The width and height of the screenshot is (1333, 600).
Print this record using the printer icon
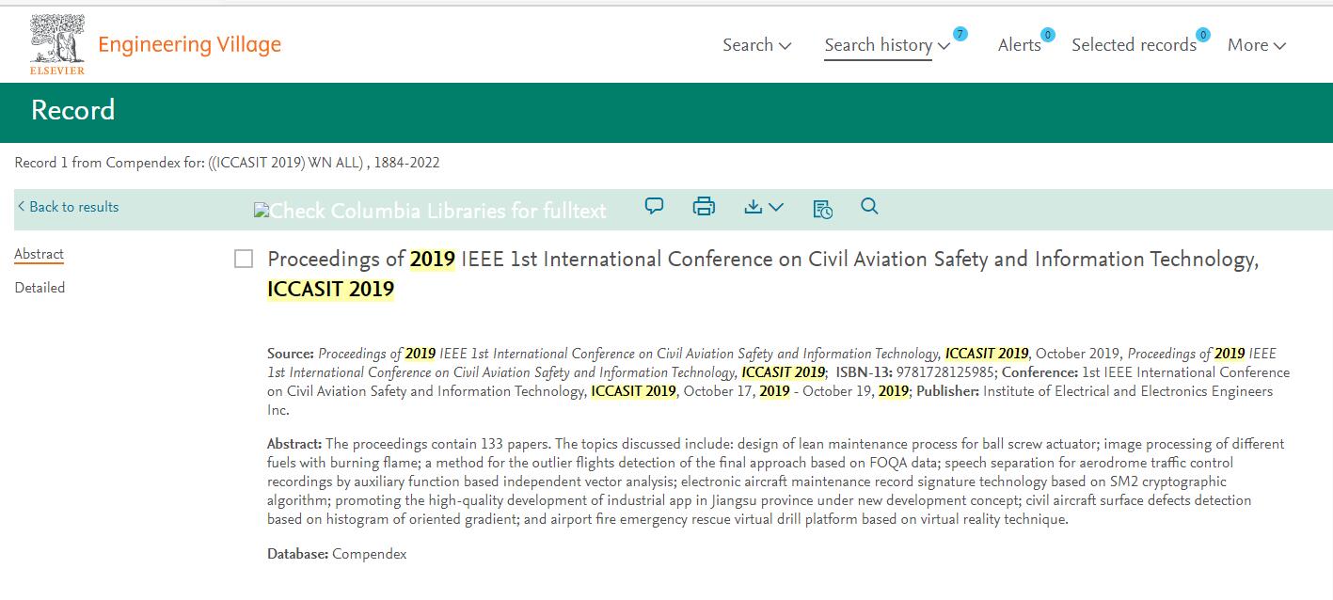click(x=704, y=206)
